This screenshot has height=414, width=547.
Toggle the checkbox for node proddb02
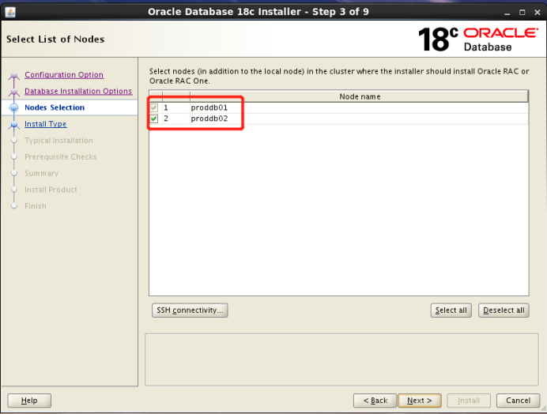154,119
